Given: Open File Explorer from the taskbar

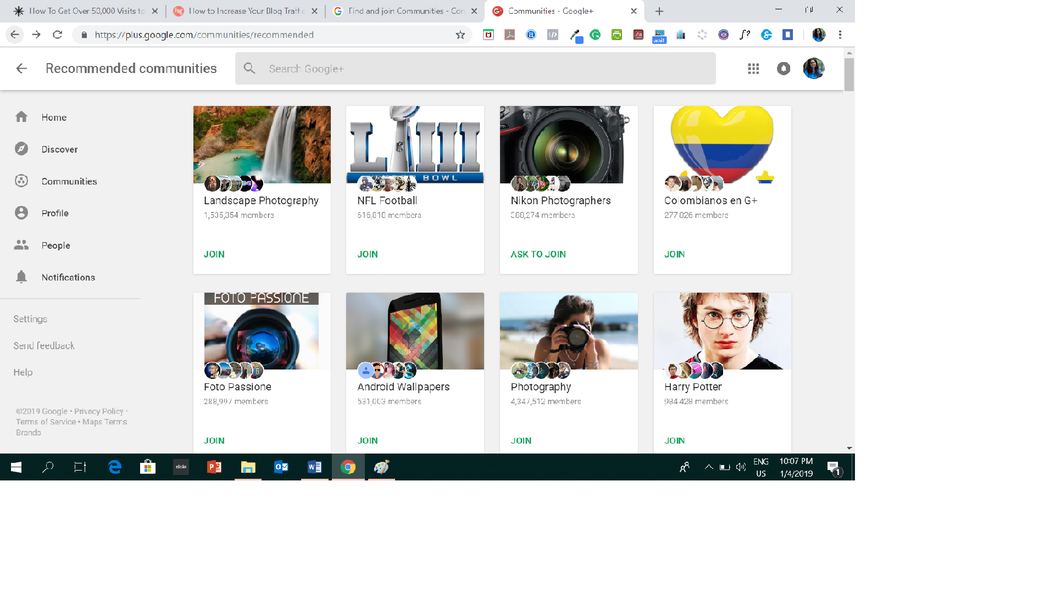Looking at the screenshot, I should click(x=248, y=467).
